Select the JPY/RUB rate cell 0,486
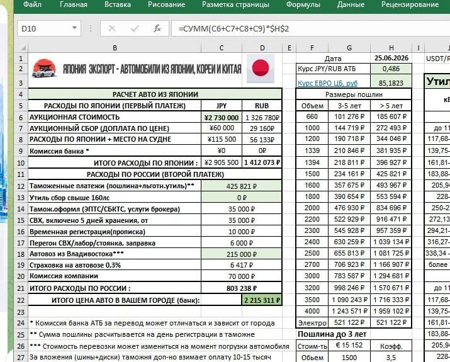Image resolution: width=450 pixels, height=362 pixels. [x=391, y=69]
